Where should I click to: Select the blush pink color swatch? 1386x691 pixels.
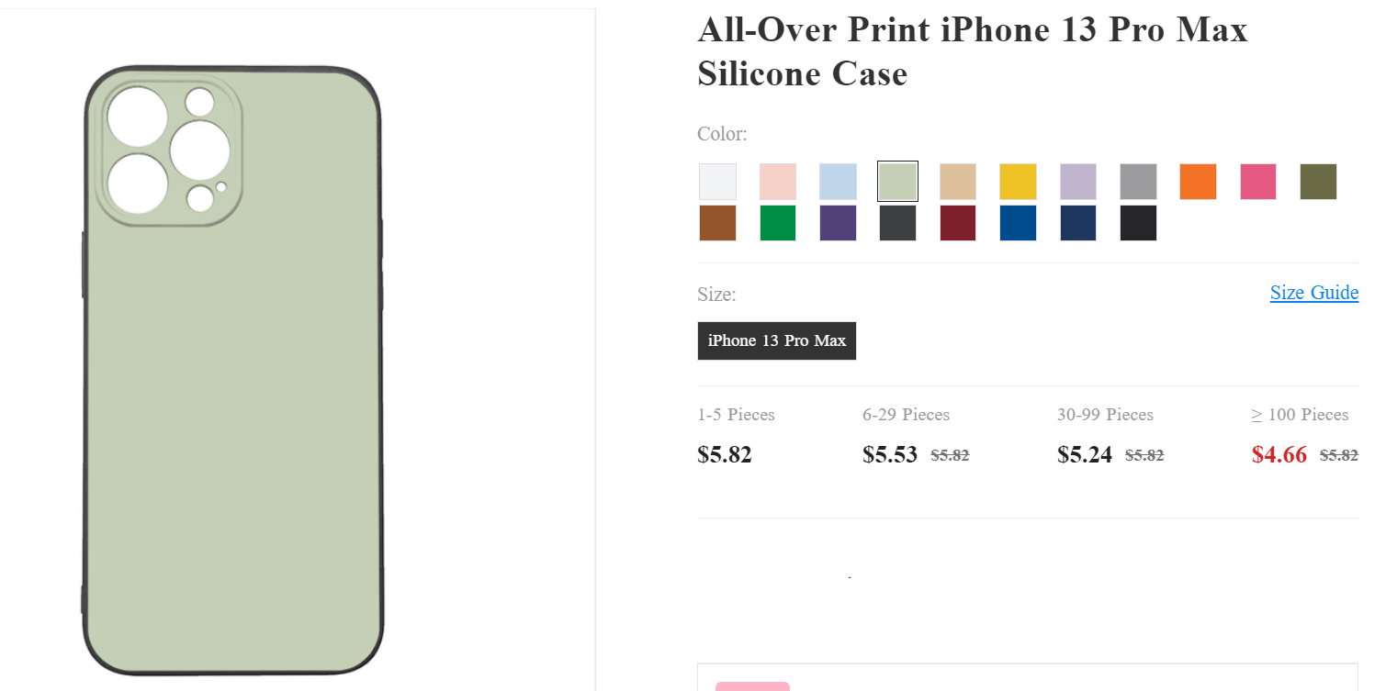[777, 182]
